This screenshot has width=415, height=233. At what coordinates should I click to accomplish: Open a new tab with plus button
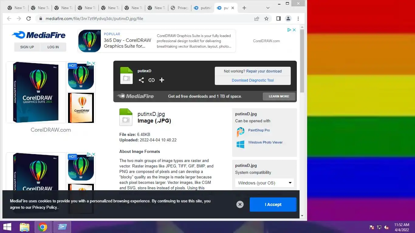click(244, 8)
